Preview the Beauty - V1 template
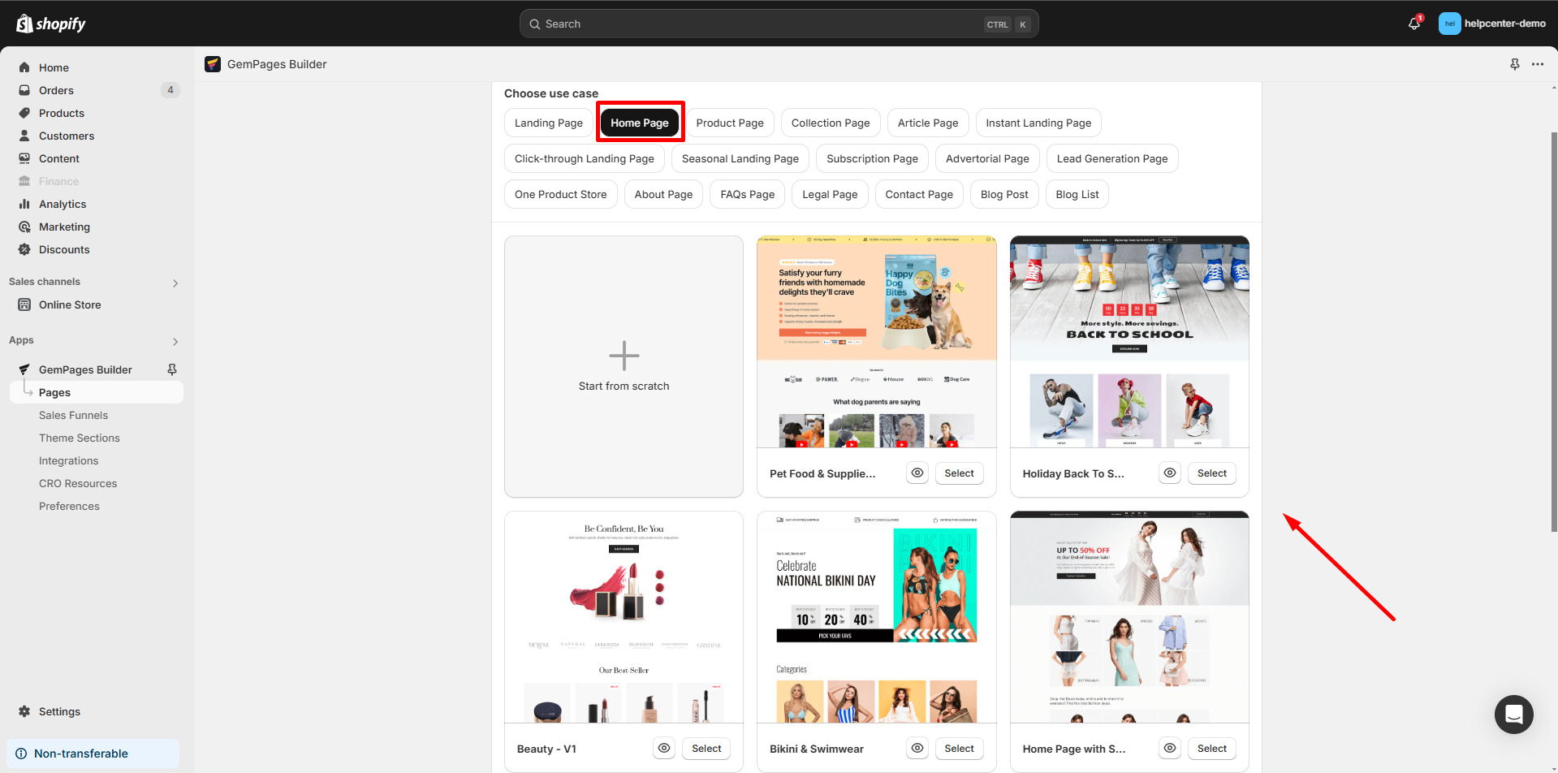Viewport: 1558px width, 773px height. coord(664,748)
